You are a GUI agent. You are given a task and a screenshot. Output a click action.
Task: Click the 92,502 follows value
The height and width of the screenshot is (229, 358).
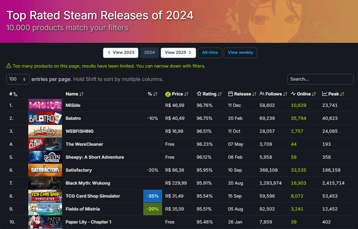[x=267, y=209]
